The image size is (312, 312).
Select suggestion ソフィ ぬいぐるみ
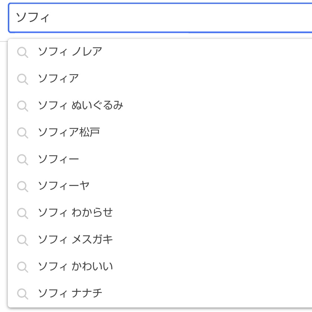point(160,106)
